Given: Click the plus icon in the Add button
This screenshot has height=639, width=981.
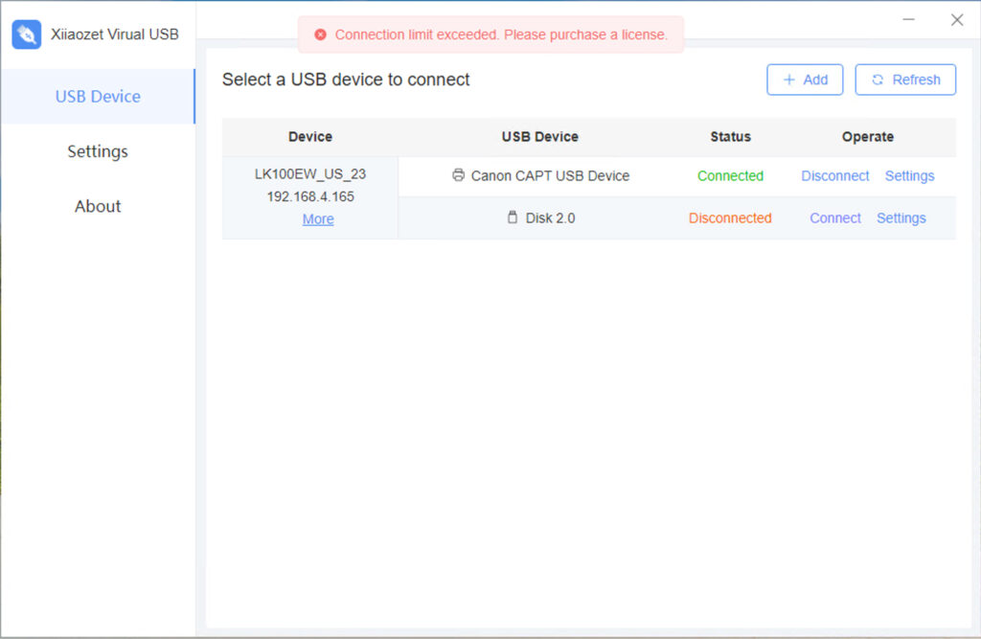Looking at the screenshot, I should (x=789, y=80).
